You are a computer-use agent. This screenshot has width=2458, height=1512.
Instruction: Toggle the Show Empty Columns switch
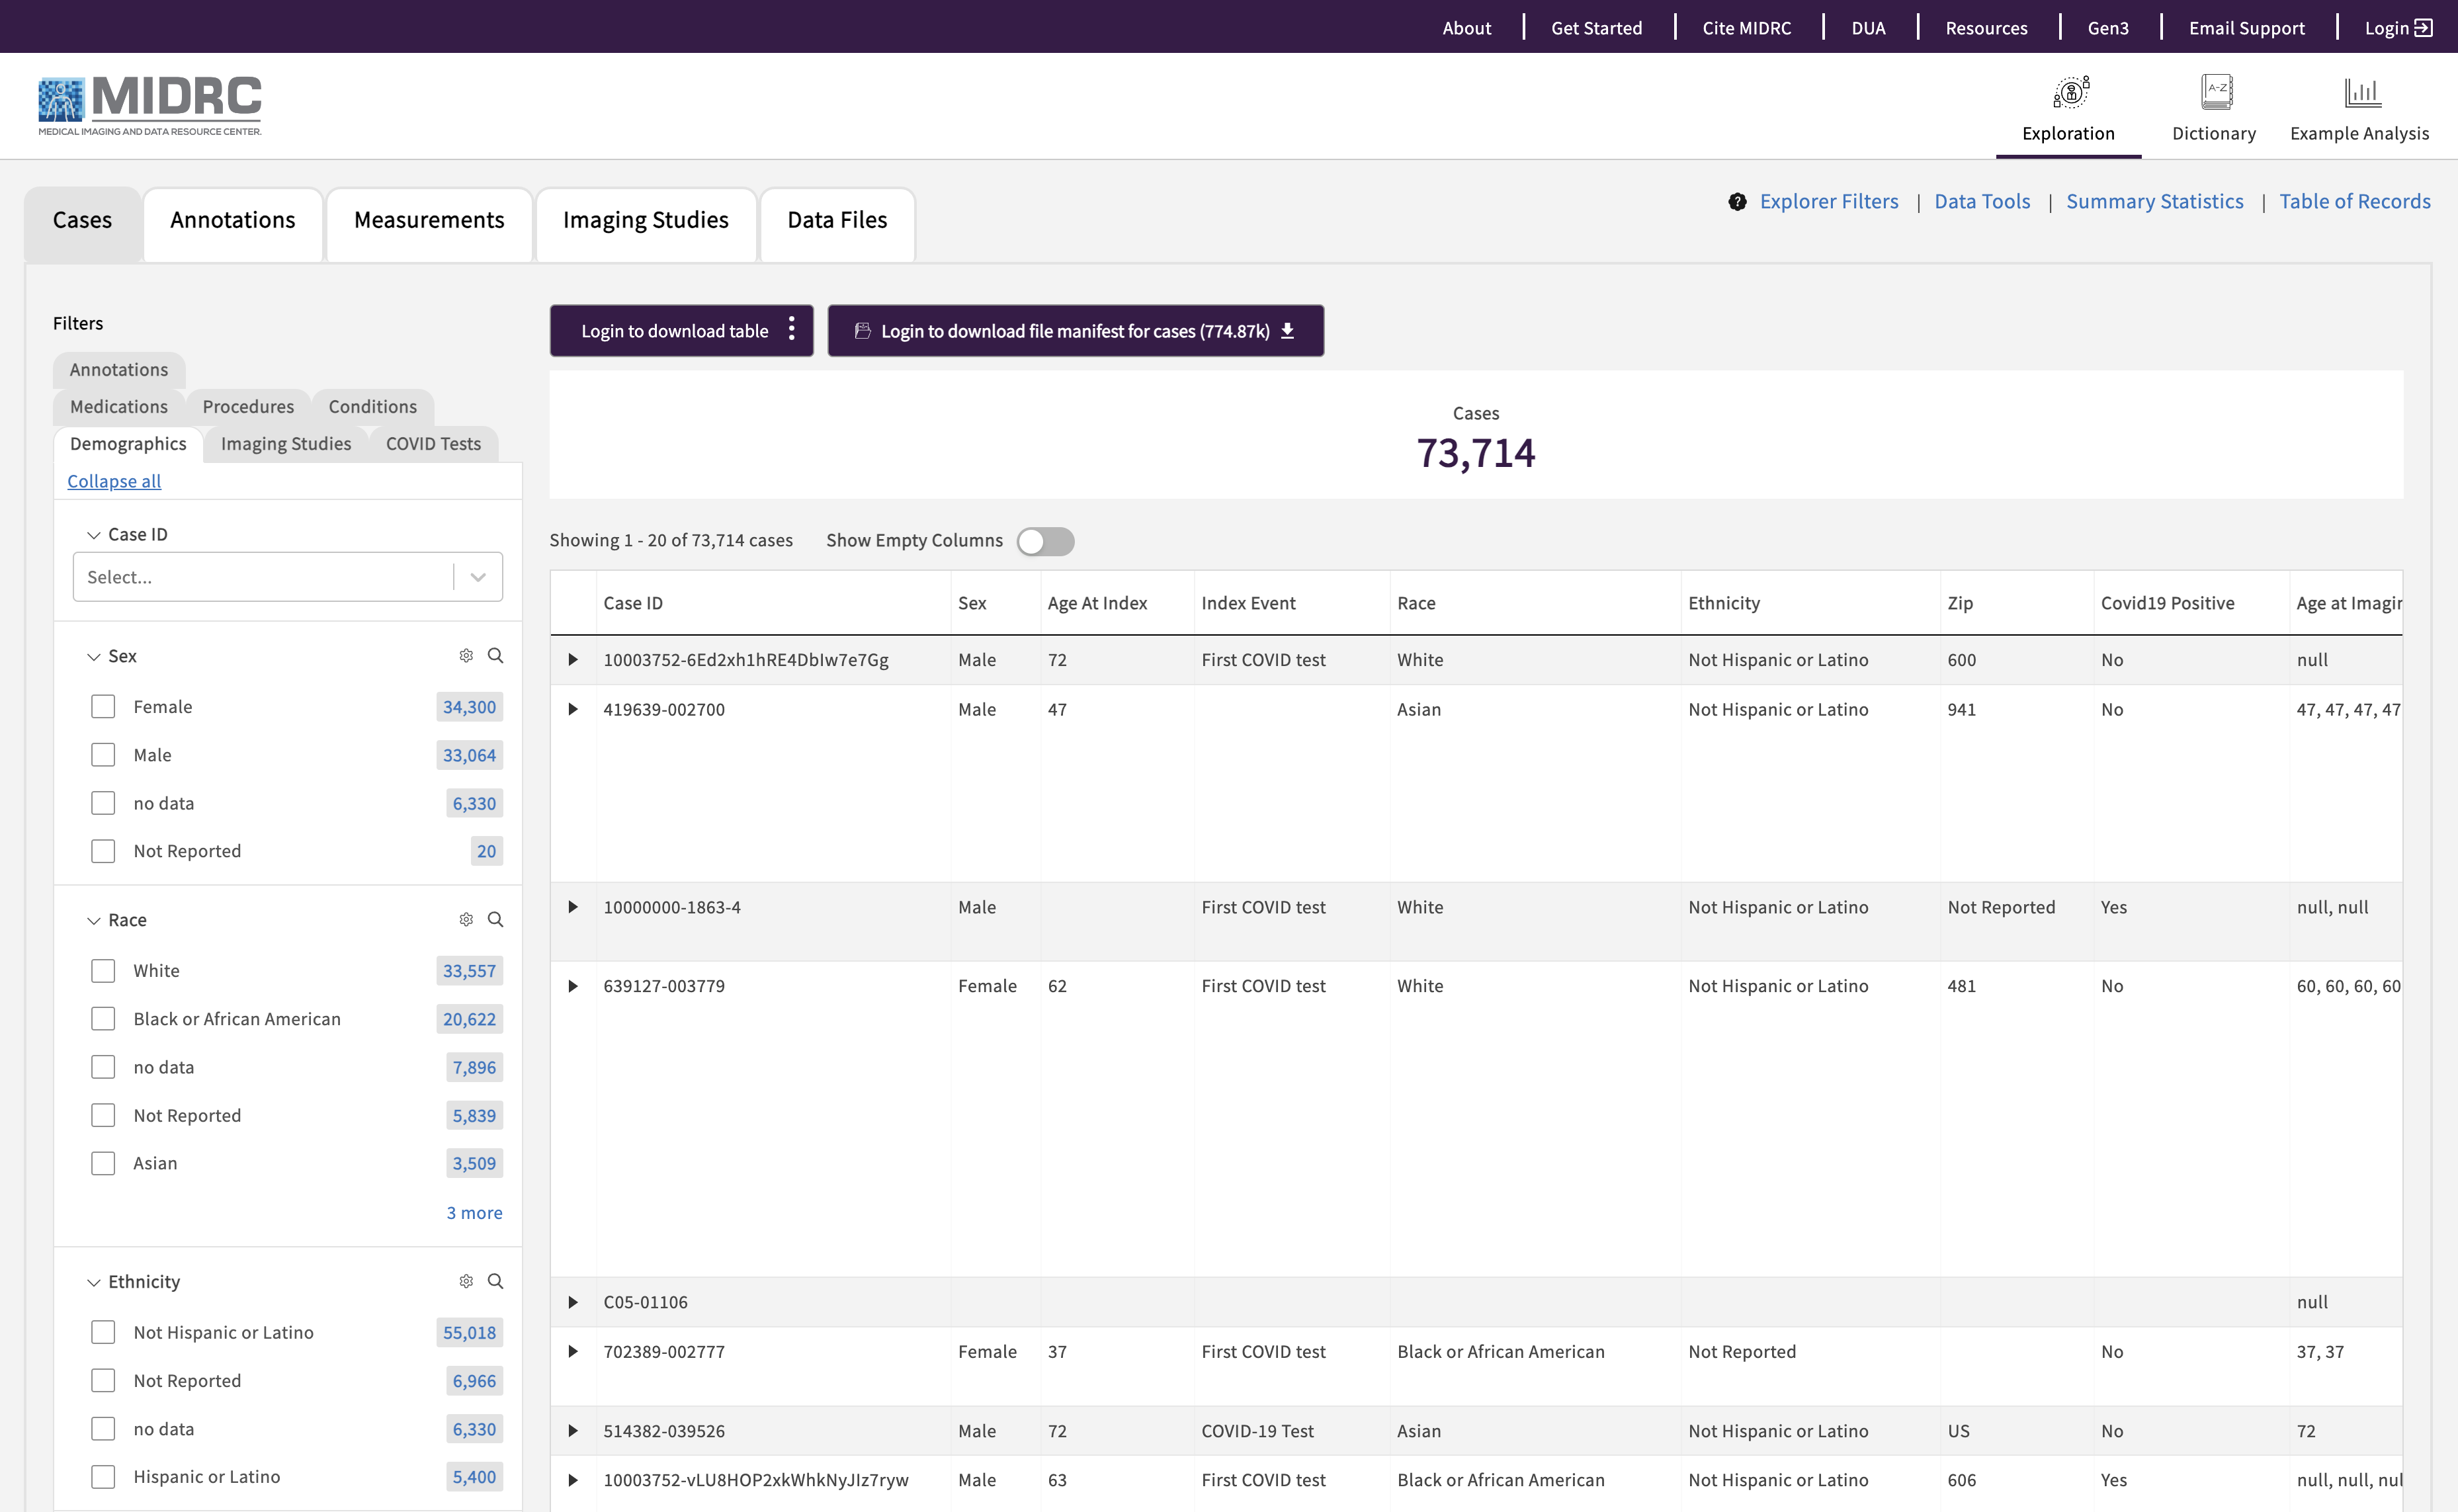(1045, 541)
